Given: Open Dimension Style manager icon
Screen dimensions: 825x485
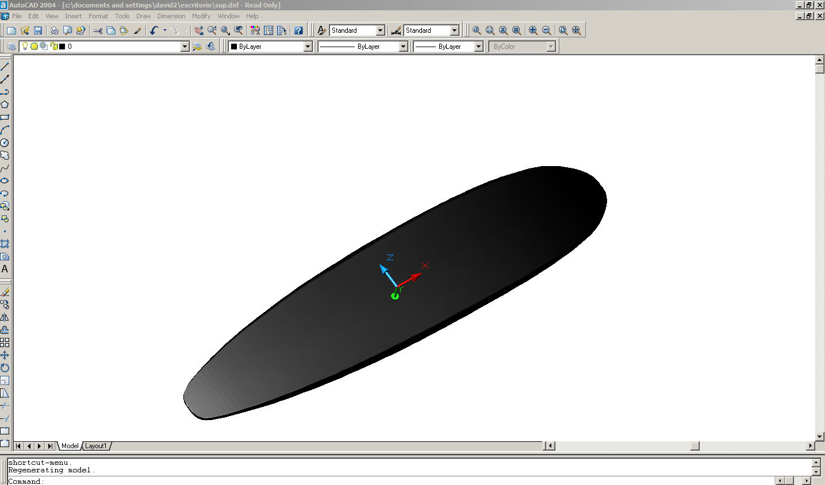Looking at the screenshot, I should tap(396, 30).
